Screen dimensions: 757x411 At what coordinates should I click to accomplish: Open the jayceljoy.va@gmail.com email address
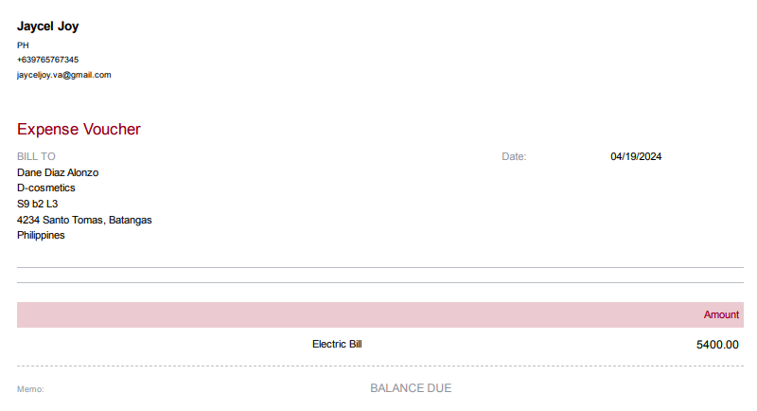coord(64,75)
